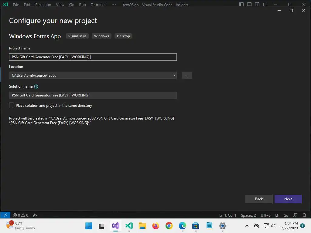311x233 pixels.
Task: Open Settings gear from taskbar
Action: [x=223, y=226]
